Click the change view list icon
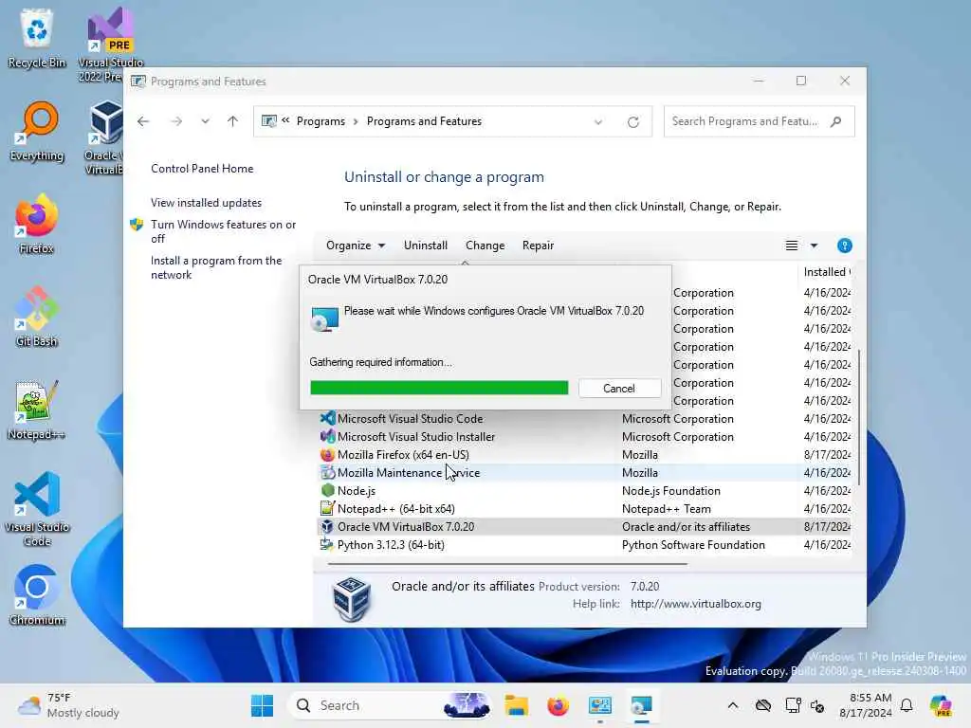Screen dimensions: 971x728 (792, 246)
